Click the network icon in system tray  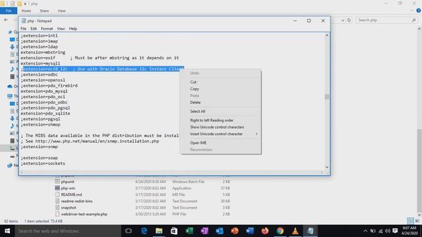[x=380, y=231]
